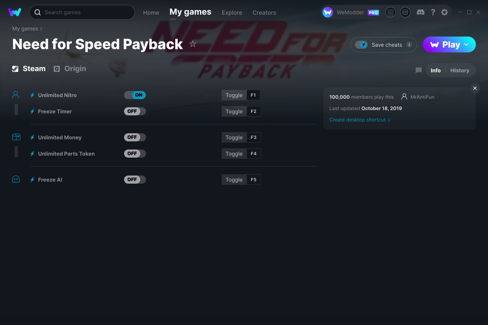Screen dimensions: 488x325
Task: Turn off Unlimited Nitro toggle
Action: click(135, 95)
